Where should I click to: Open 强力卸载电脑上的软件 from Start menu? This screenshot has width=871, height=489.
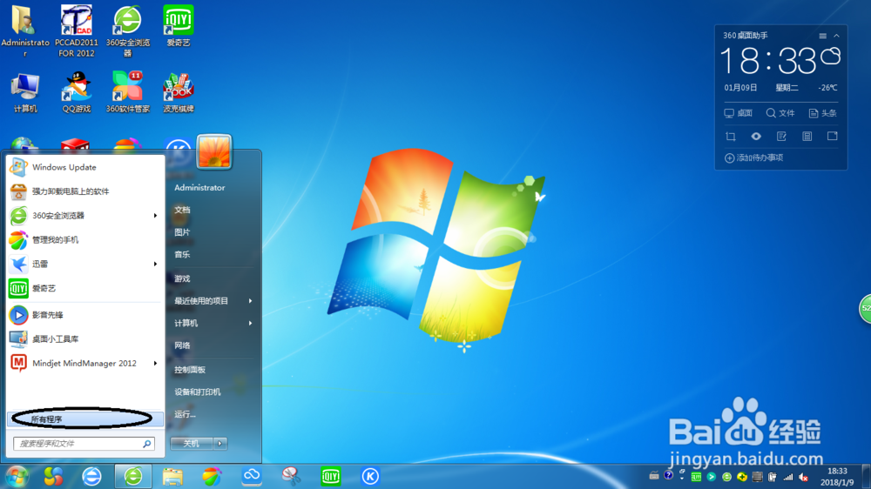[85, 191]
